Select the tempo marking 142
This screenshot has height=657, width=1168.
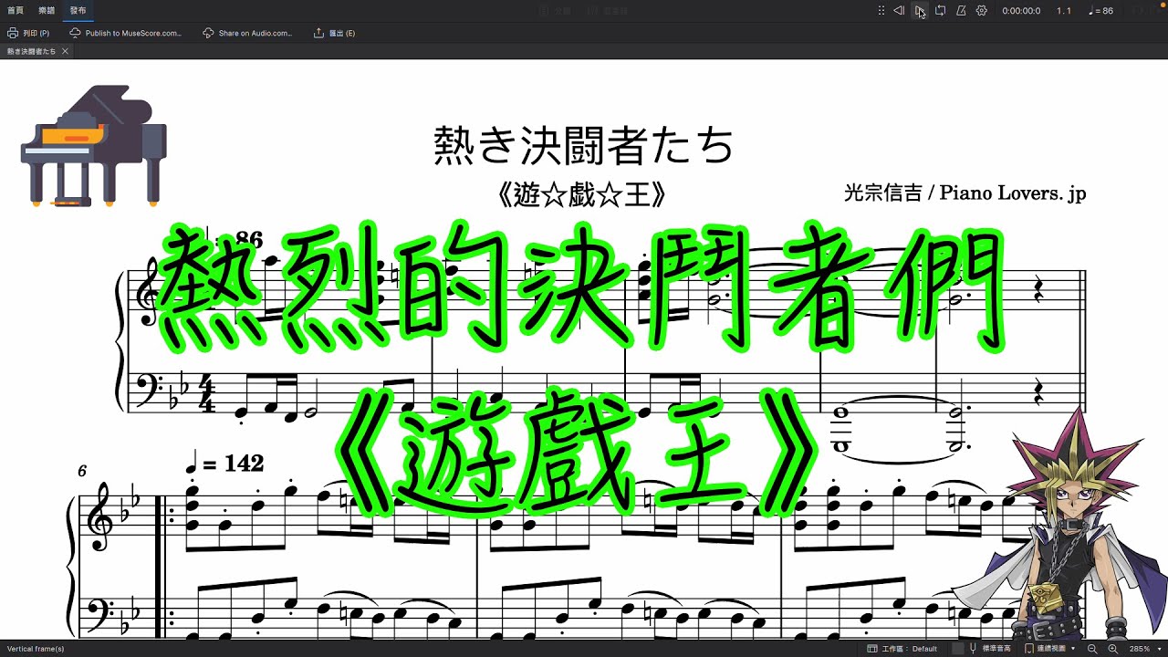coord(224,464)
